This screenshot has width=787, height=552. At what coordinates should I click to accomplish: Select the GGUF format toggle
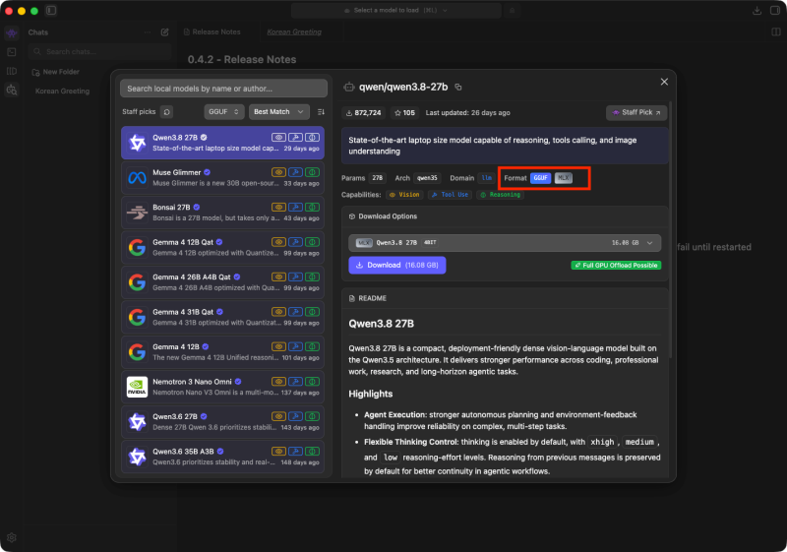540,178
